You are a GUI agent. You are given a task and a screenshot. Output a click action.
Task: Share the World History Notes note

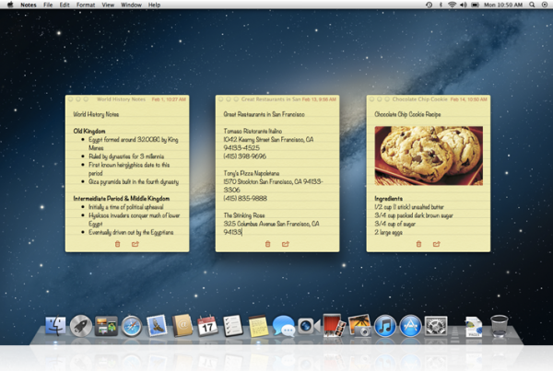click(135, 244)
